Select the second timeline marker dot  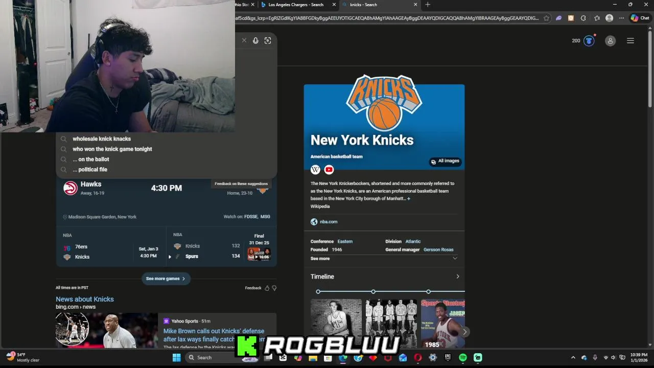point(373,291)
